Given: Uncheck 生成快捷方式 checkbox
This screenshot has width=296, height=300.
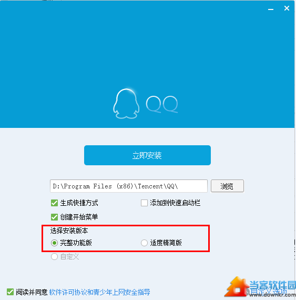Looking at the screenshot, I should coord(55,203).
